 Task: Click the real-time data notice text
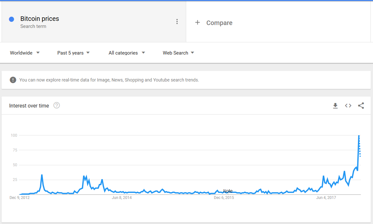click(109, 80)
